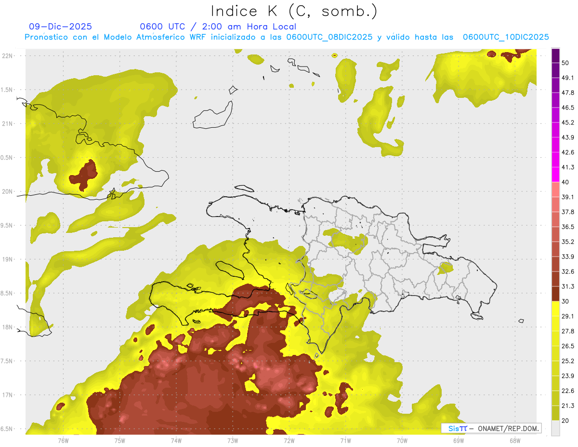Pick the magenta legend band between 40 and 41.3

[555, 175]
